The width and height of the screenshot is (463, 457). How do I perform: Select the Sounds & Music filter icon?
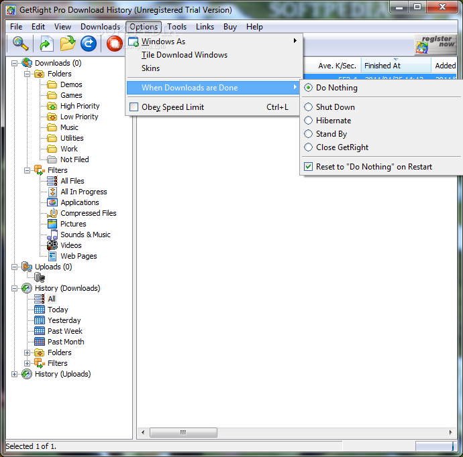point(52,235)
